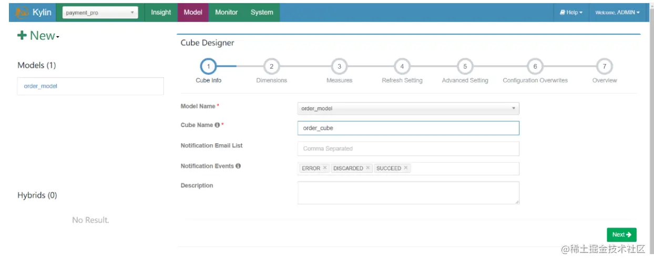Screen dimensions: 654x263
Task: Click the Hybrids (0) heading
Action: pos(37,195)
